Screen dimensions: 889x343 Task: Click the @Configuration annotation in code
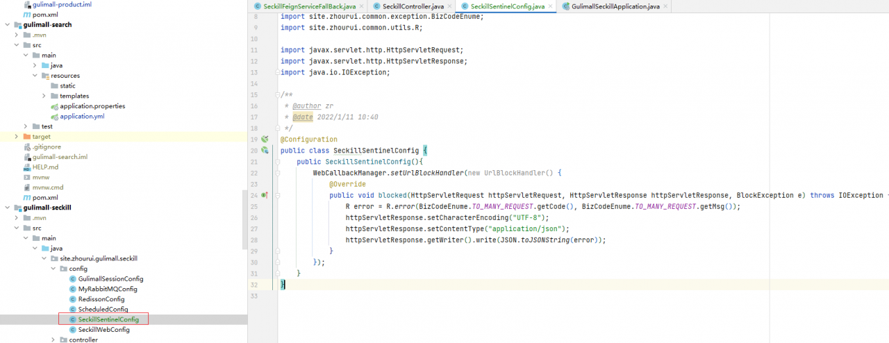[x=309, y=140]
